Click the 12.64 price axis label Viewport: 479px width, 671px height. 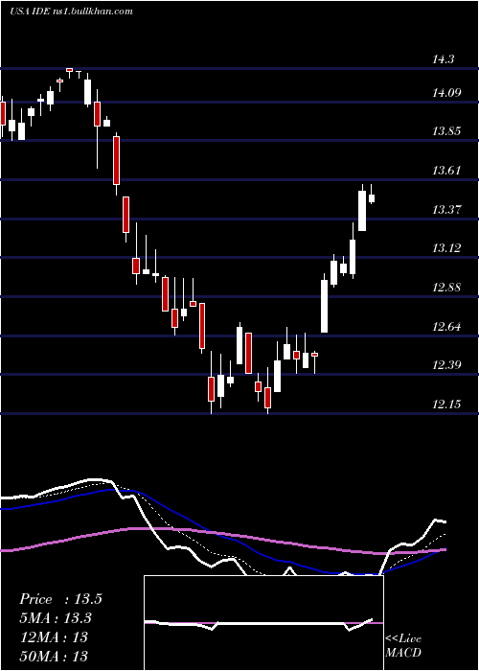pyautogui.click(x=446, y=327)
